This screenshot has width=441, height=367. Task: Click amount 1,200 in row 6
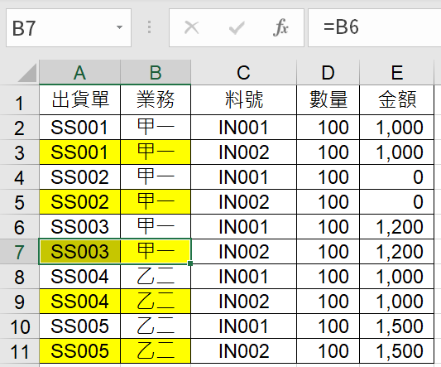click(396, 226)
